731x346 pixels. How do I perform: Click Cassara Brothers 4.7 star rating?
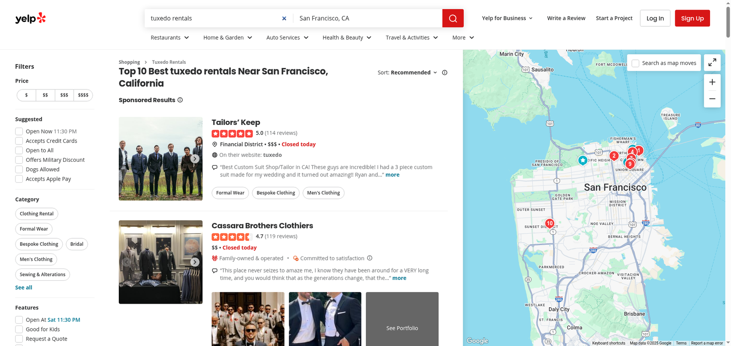[x=232, y=237]
